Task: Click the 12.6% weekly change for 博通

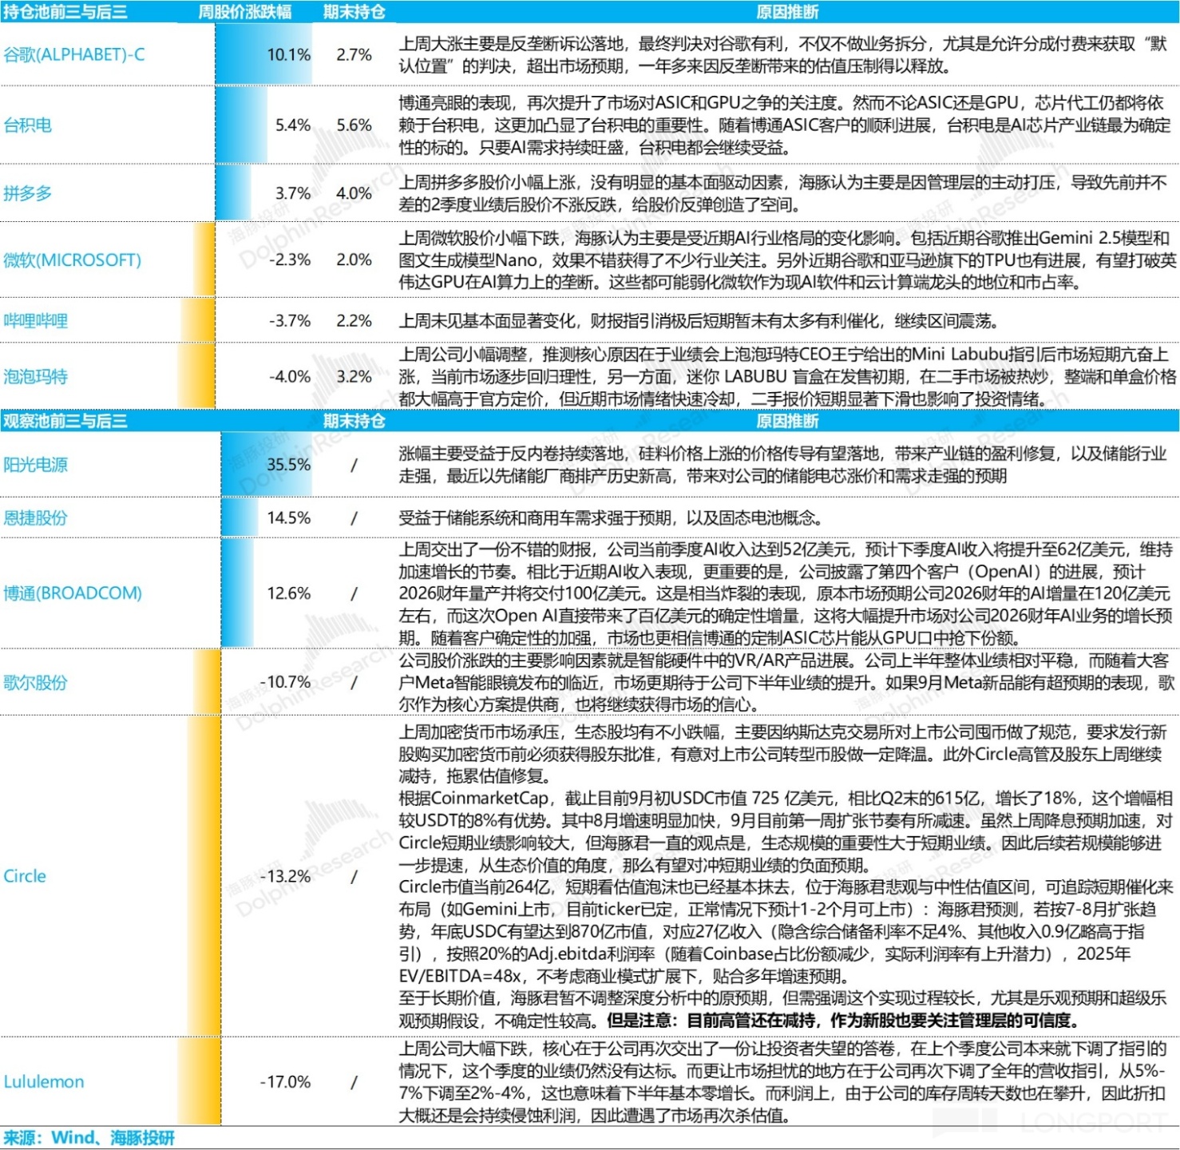Action: coord(289,593)
